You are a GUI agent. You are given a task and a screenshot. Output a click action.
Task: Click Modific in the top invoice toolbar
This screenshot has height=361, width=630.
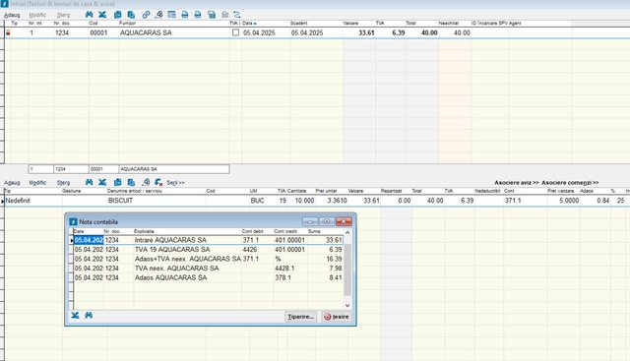(37, 15)
